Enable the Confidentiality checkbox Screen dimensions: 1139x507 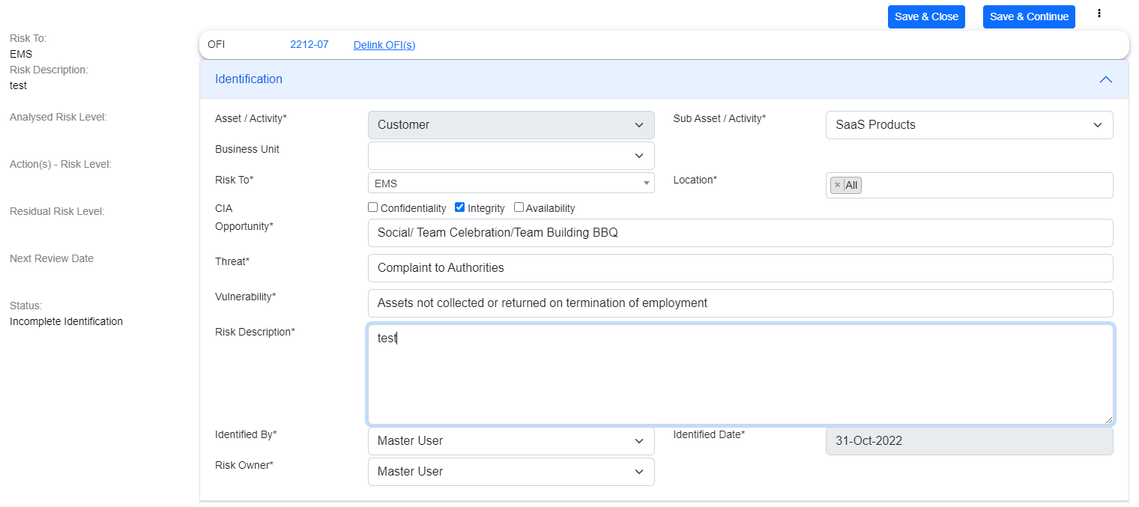[373, 207]
